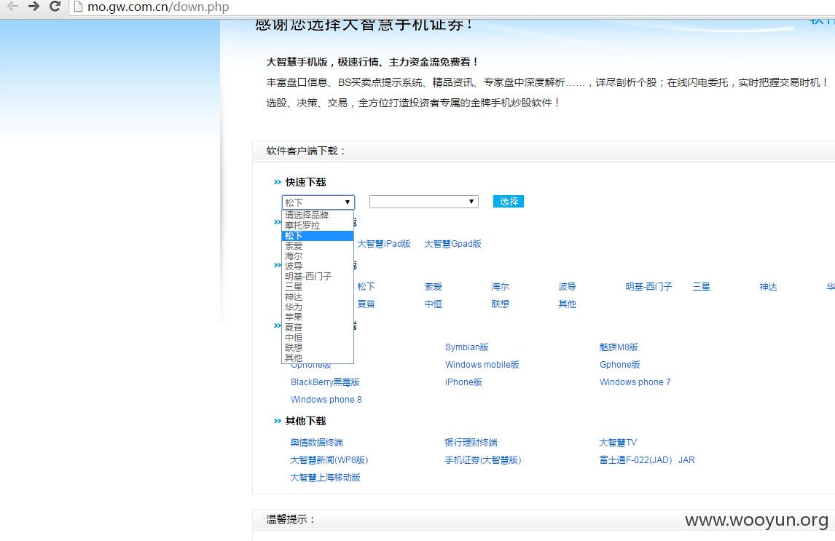Image resolution: width=835 pixels, height=541 pixels.
Task: Click 海尔 brand link in brand row
Action: tap(500, 287)
